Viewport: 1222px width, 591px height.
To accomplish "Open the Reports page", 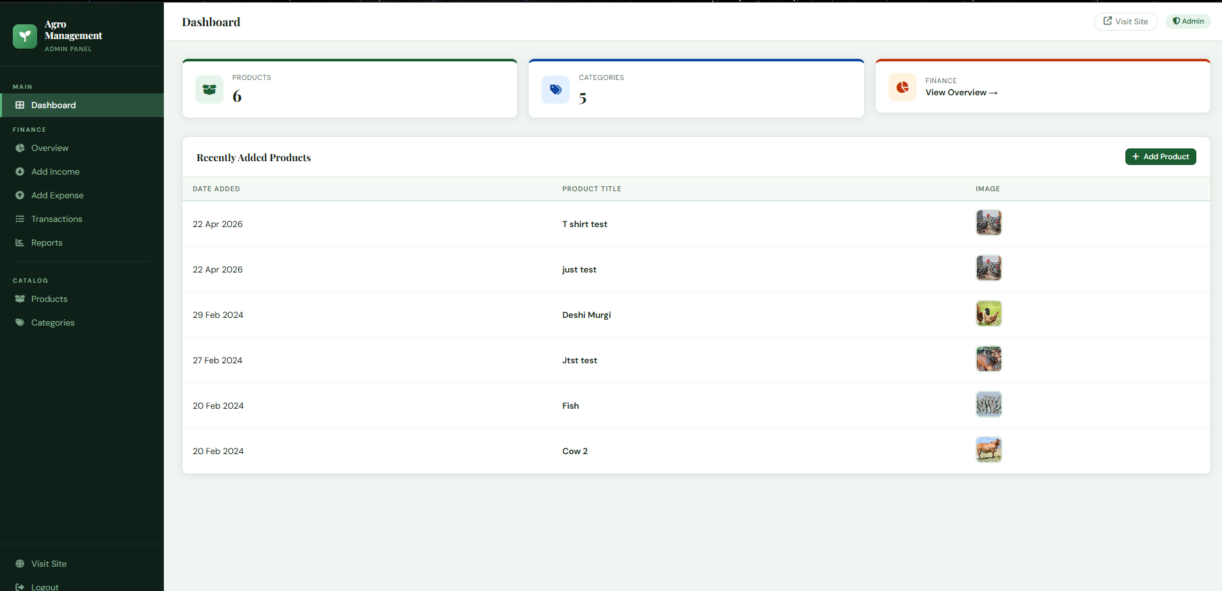I will pyautogui.click(x=82, y=242).
